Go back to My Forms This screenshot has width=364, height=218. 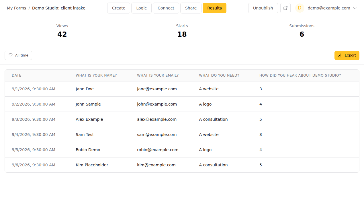[x=16, y=8]
